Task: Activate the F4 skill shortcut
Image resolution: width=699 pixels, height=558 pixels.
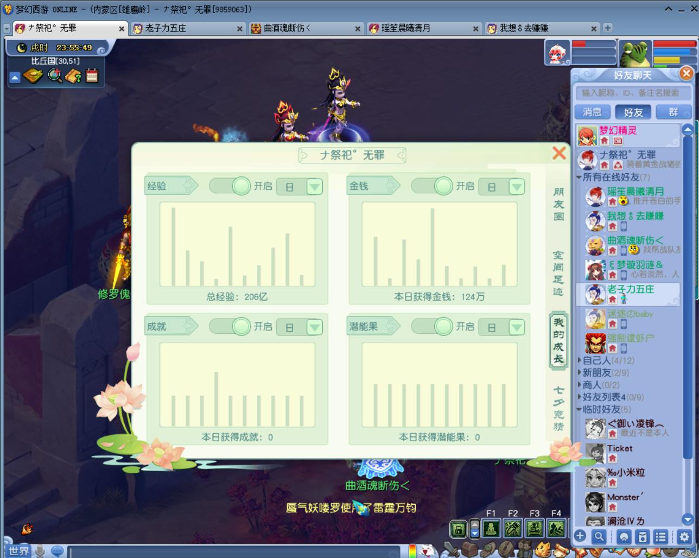Action: 556,529
